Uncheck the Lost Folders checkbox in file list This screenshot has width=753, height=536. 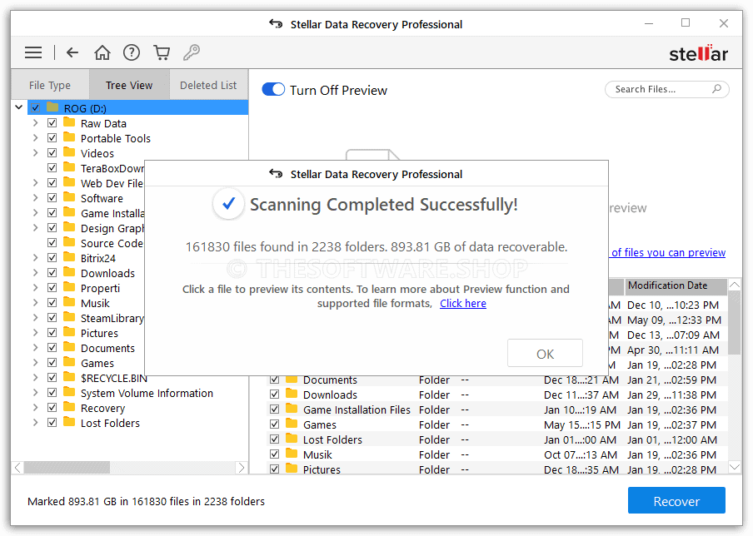(x=274, y=439)
